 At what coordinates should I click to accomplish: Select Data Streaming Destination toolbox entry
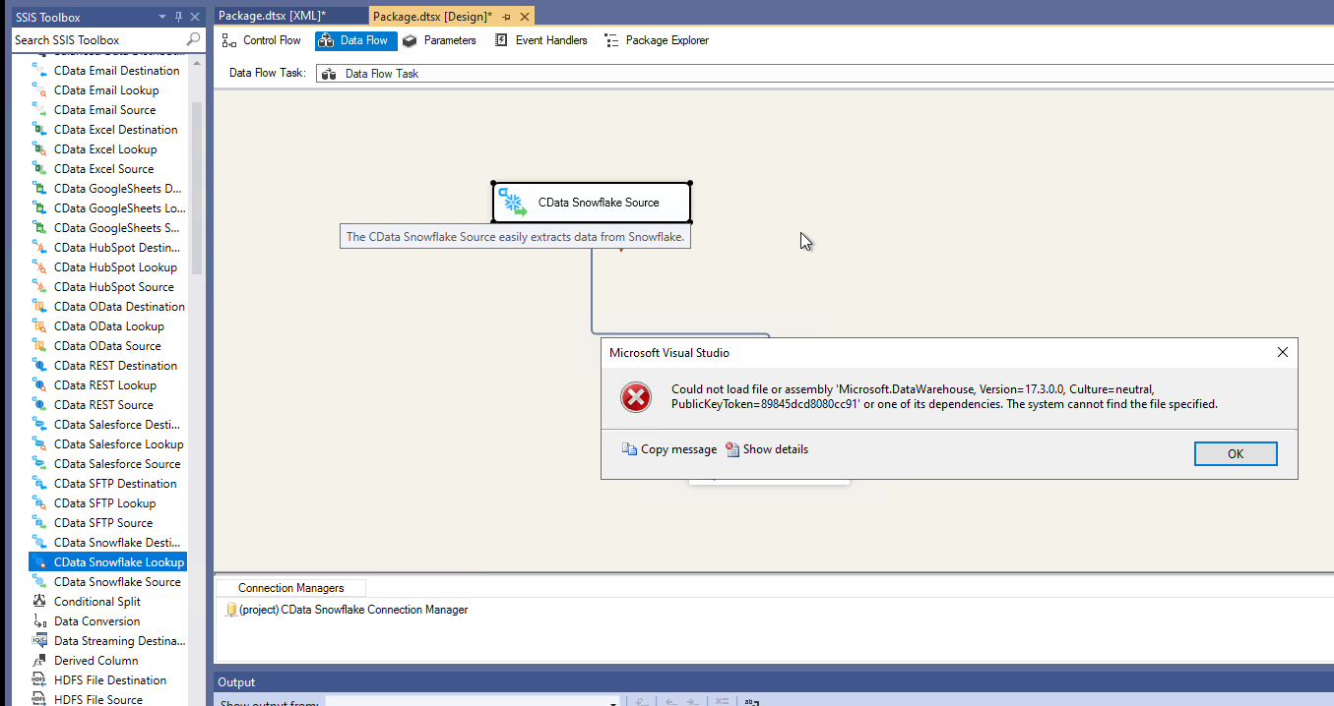(108, 641)
